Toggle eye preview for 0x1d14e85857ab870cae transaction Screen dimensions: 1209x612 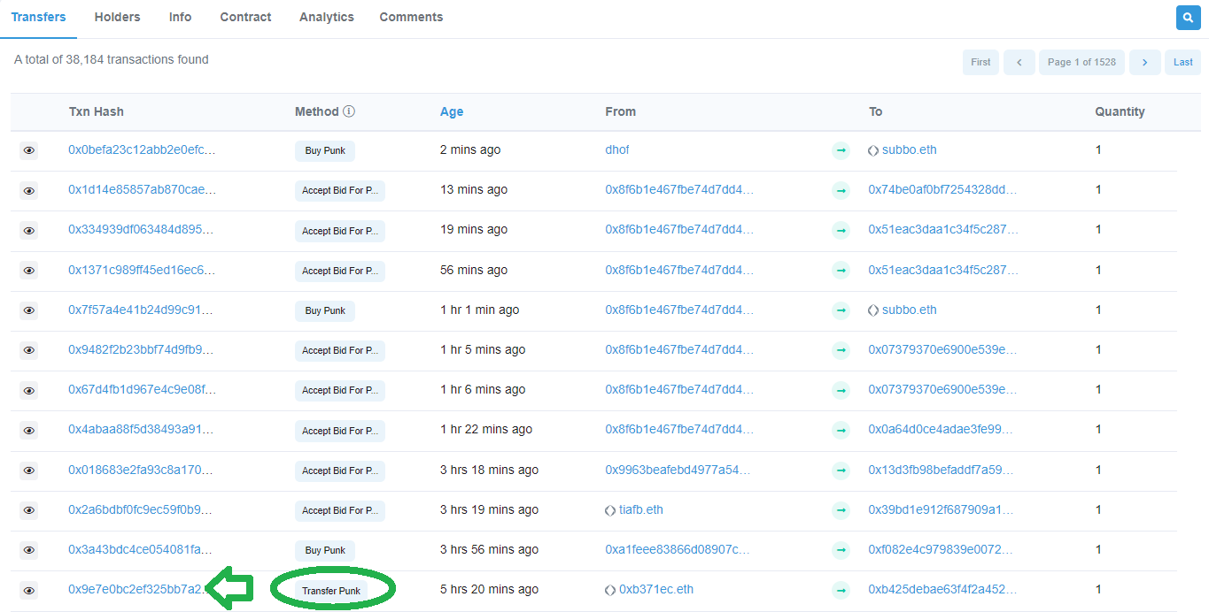[x=29, y=190]
